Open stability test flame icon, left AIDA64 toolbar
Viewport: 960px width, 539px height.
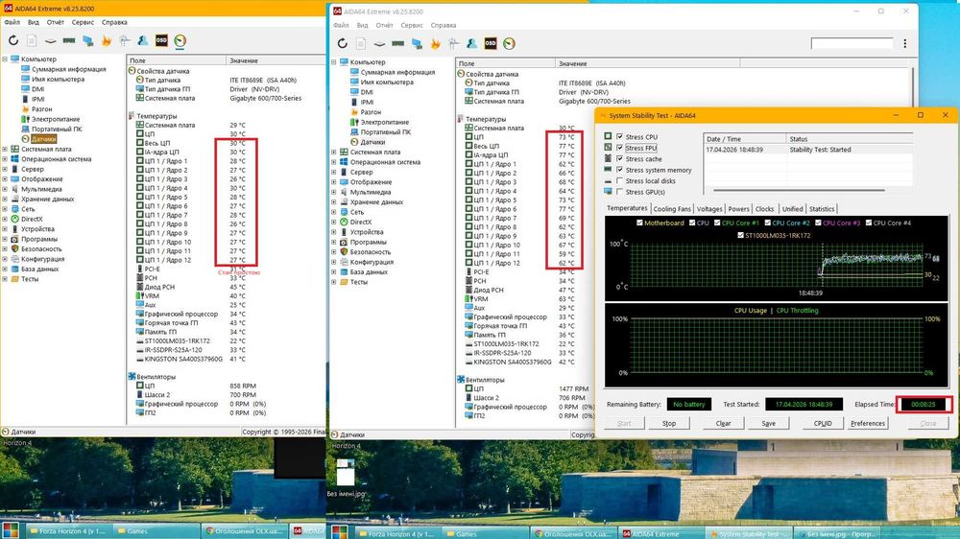point(107,41)
